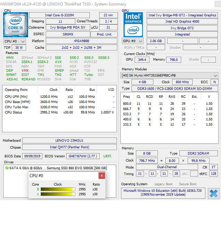This screenshot has width=221, height=228.
Task: Click the TDP 35 W field
Action: pyautogui.click(x=19, y=48)
